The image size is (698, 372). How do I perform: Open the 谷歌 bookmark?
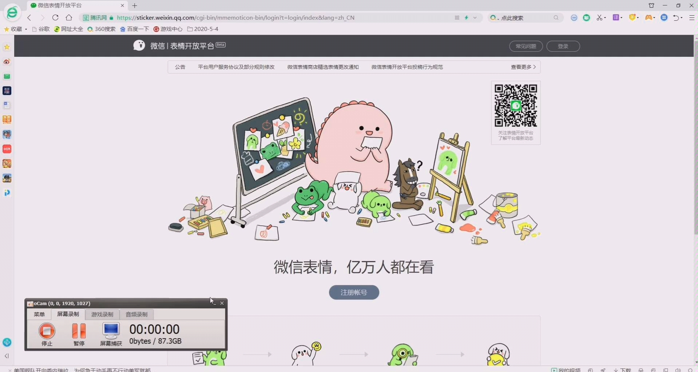click(41, 29)
